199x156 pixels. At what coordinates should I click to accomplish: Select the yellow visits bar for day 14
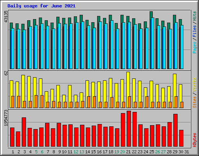(x=87, y=94)
